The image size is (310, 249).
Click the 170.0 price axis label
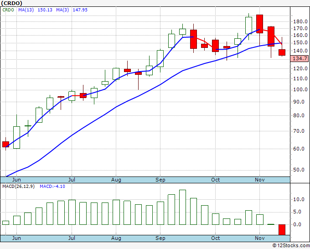tap(300, 28)
